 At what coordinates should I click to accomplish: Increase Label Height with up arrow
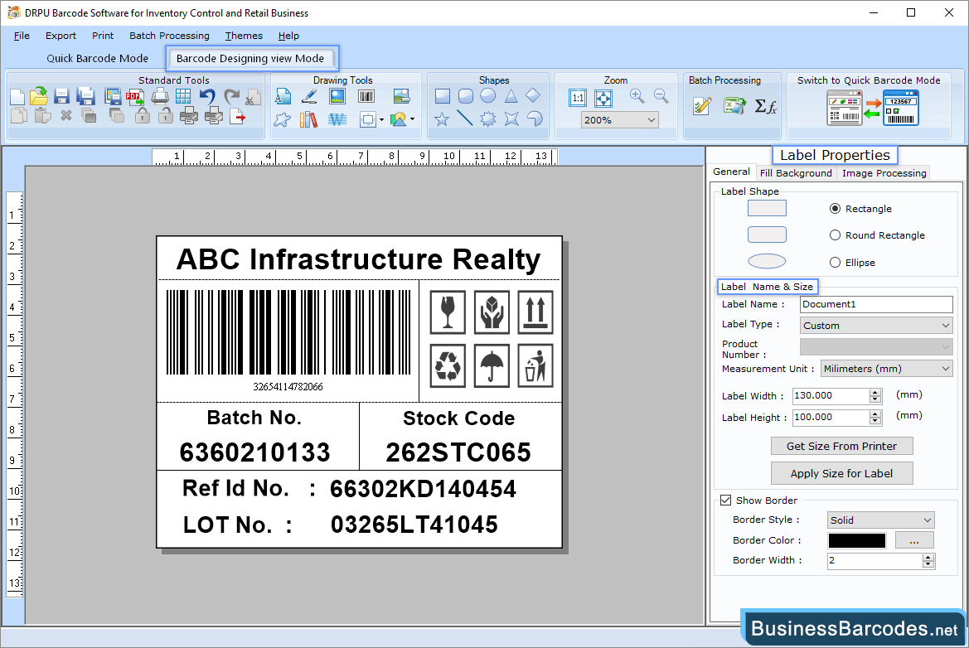click(x=875, y=413)
